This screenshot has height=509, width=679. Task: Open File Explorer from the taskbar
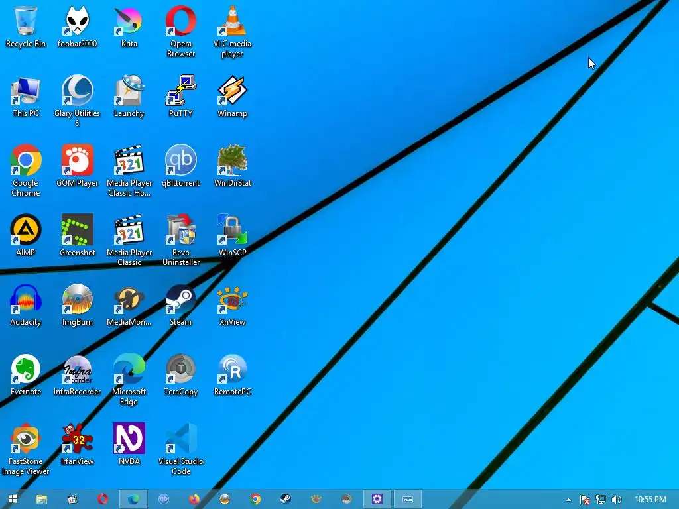42,499
